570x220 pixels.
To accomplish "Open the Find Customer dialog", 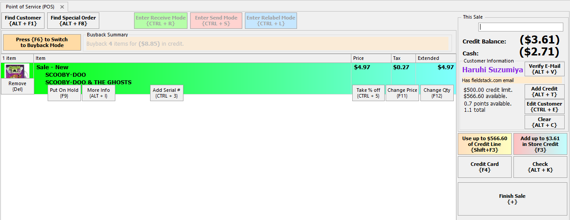I will point(23,21).
